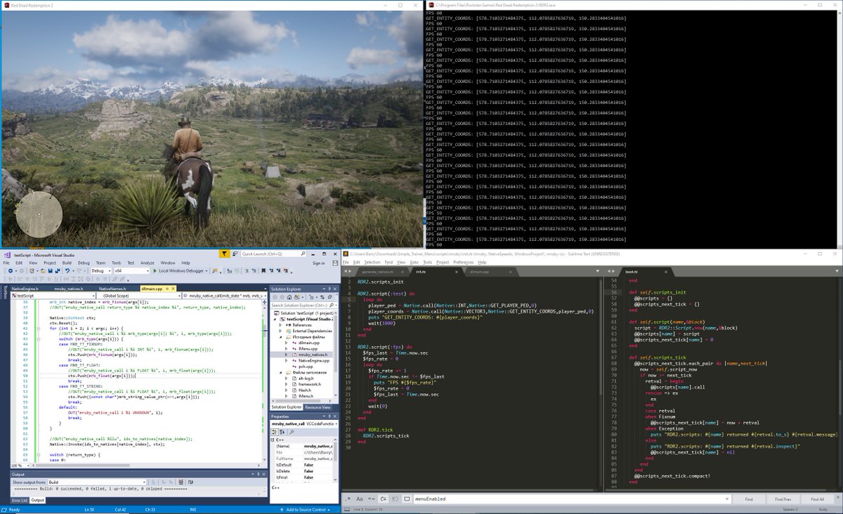Open Analyze menu in Visual Studio

[148, 263]
